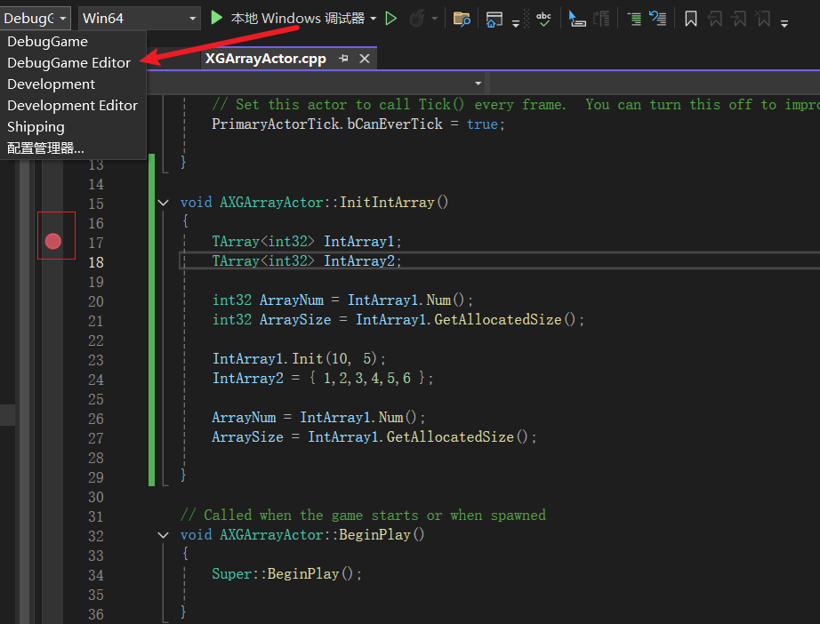The height and width of the screenshot is (624, 820).
Task: Expand the Hot Reload options arrow
Action: [434, 19]
